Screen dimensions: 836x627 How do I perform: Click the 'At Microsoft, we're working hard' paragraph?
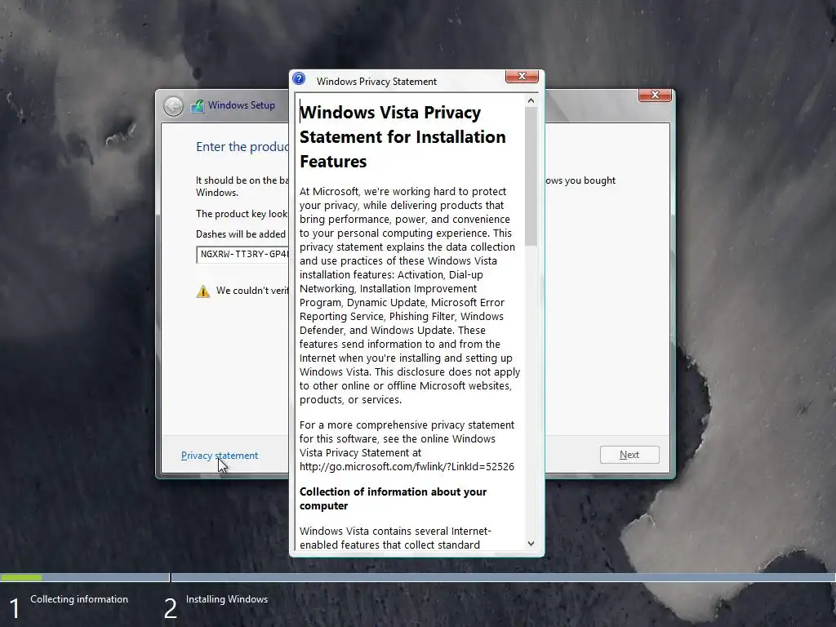410,296
